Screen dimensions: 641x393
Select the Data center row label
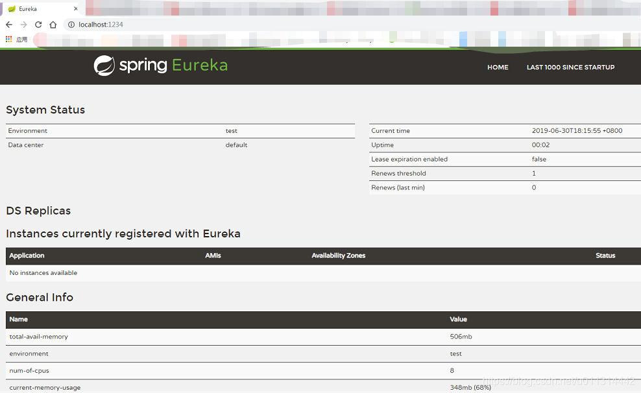tap(25, 145)
